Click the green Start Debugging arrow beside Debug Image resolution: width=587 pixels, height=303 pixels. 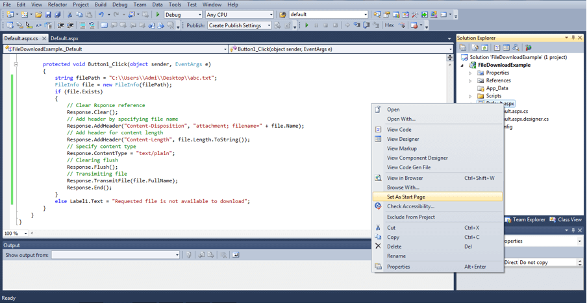pyautogui.click(x=158, y=14)
